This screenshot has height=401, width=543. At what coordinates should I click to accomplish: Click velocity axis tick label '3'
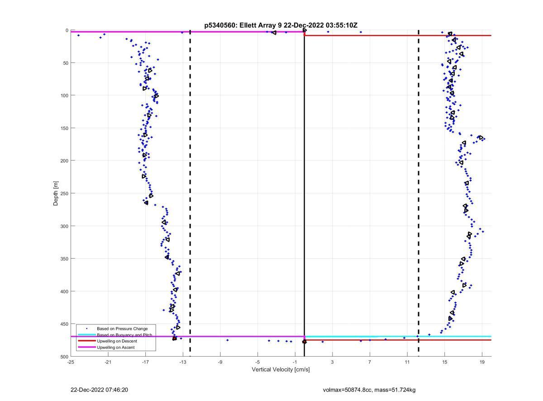(x=332, y=362)
